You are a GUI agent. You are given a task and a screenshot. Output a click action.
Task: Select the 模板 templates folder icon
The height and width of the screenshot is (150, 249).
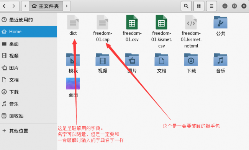point(73,59)
